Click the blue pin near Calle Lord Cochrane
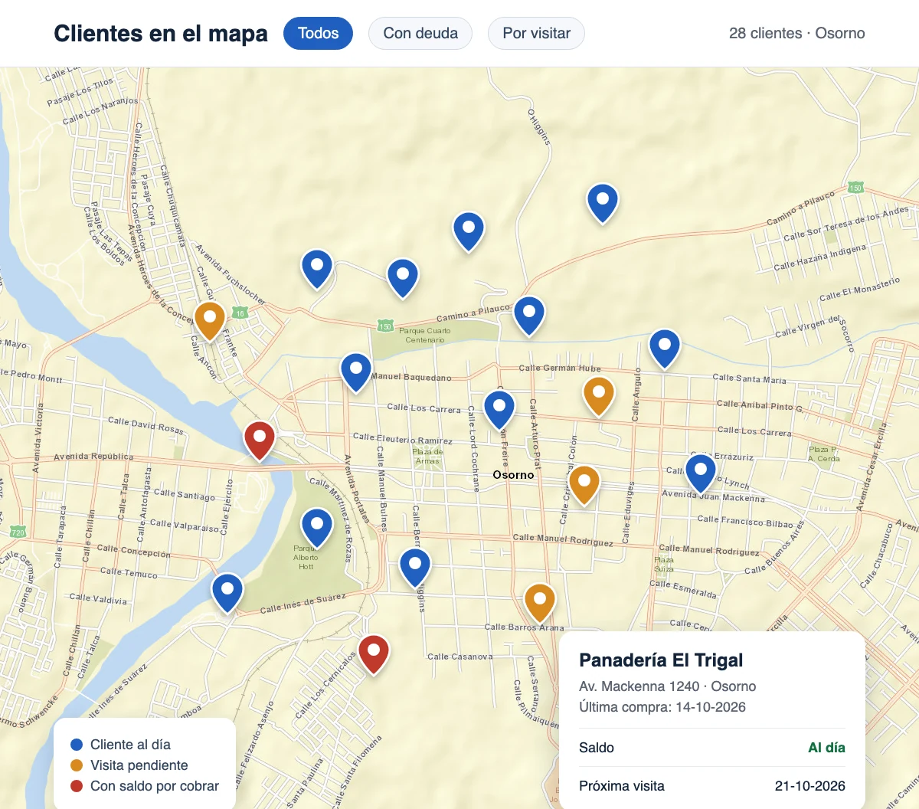The image size is (919, 809). point(499,410)
